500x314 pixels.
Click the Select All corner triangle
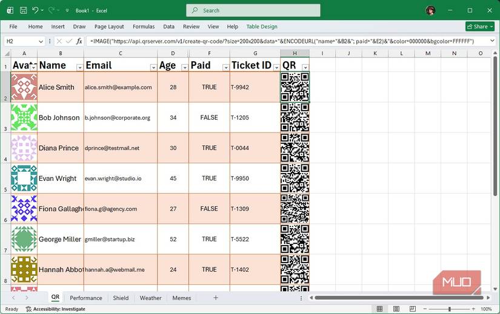[x=7, y=53]
